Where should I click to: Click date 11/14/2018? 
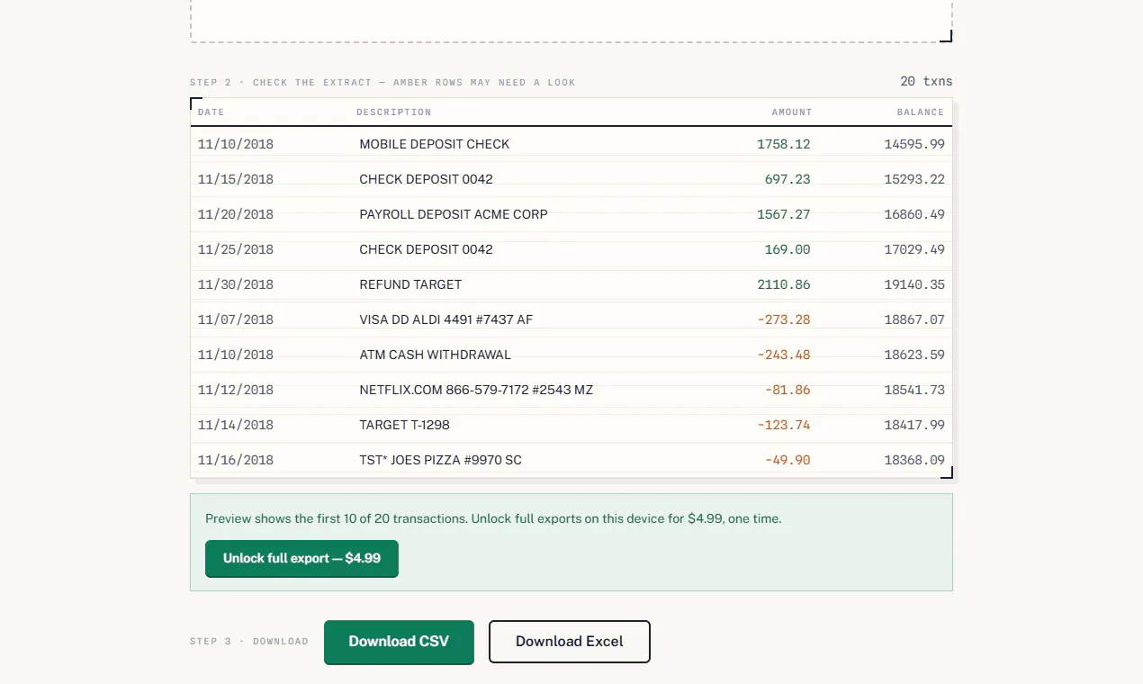coord(236,425)
